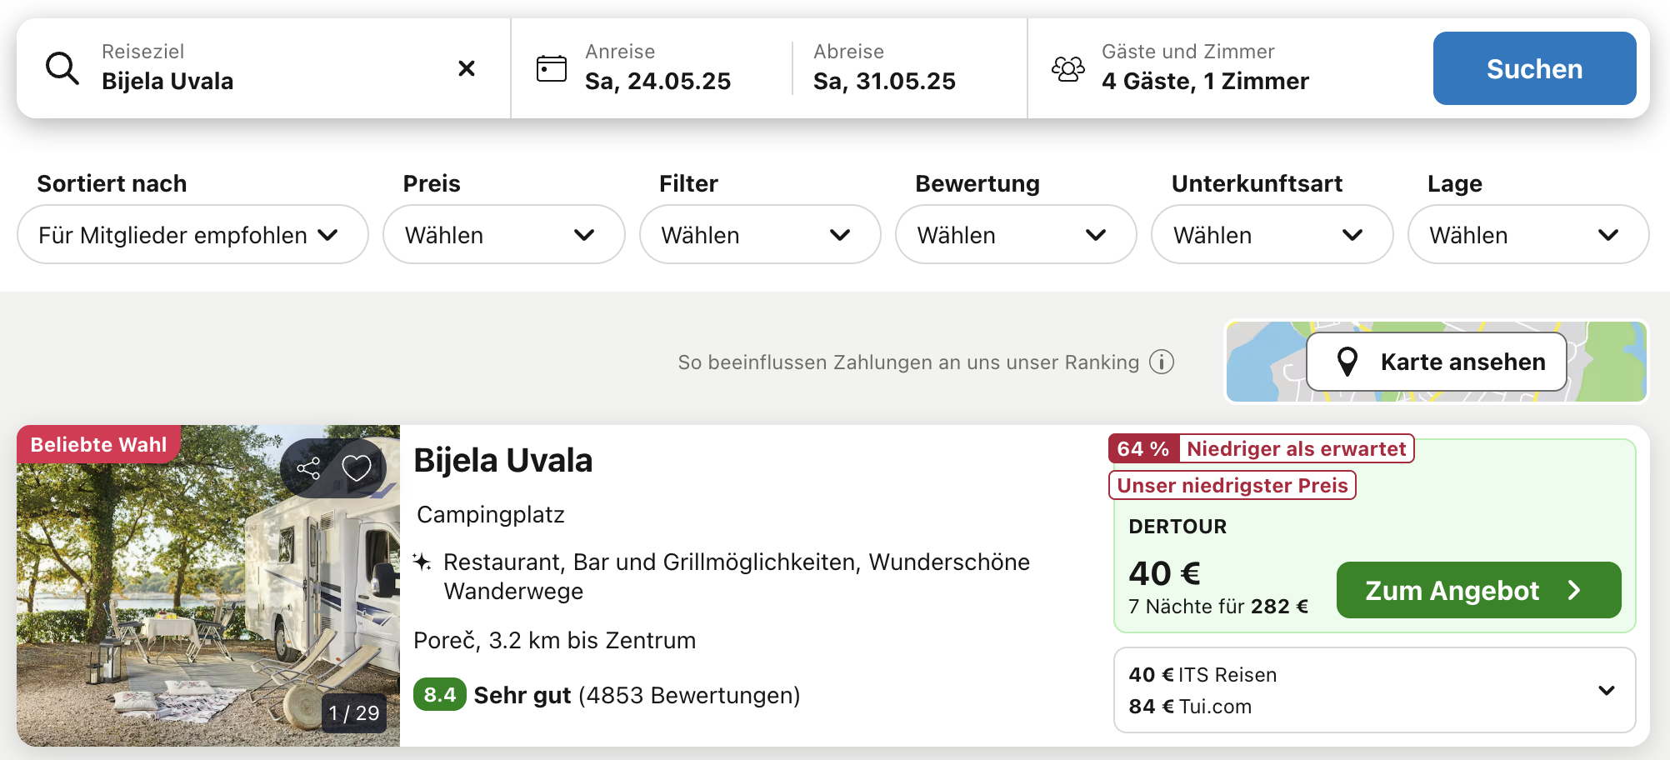Image resolution: width=1670 pixels, height=760 pixels.
Task: Go to the DERTOUR offer via Zum Angebot
Action: 1478,590
